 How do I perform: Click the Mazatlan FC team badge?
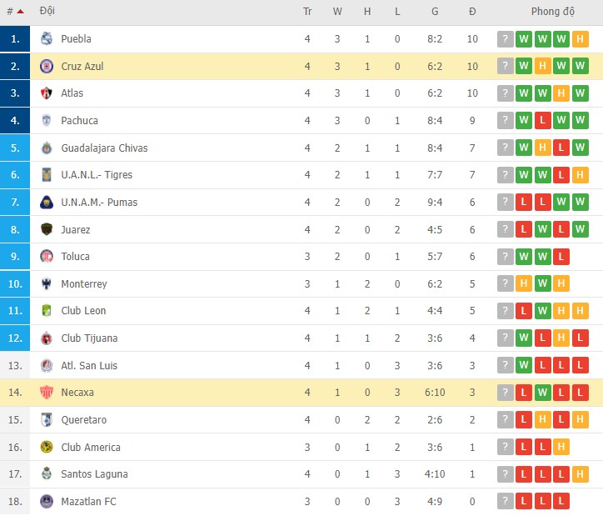tap(47, 502)
